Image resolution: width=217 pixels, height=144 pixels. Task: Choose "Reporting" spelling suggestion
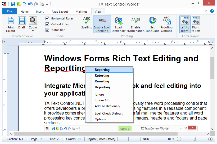click(102, 70)
